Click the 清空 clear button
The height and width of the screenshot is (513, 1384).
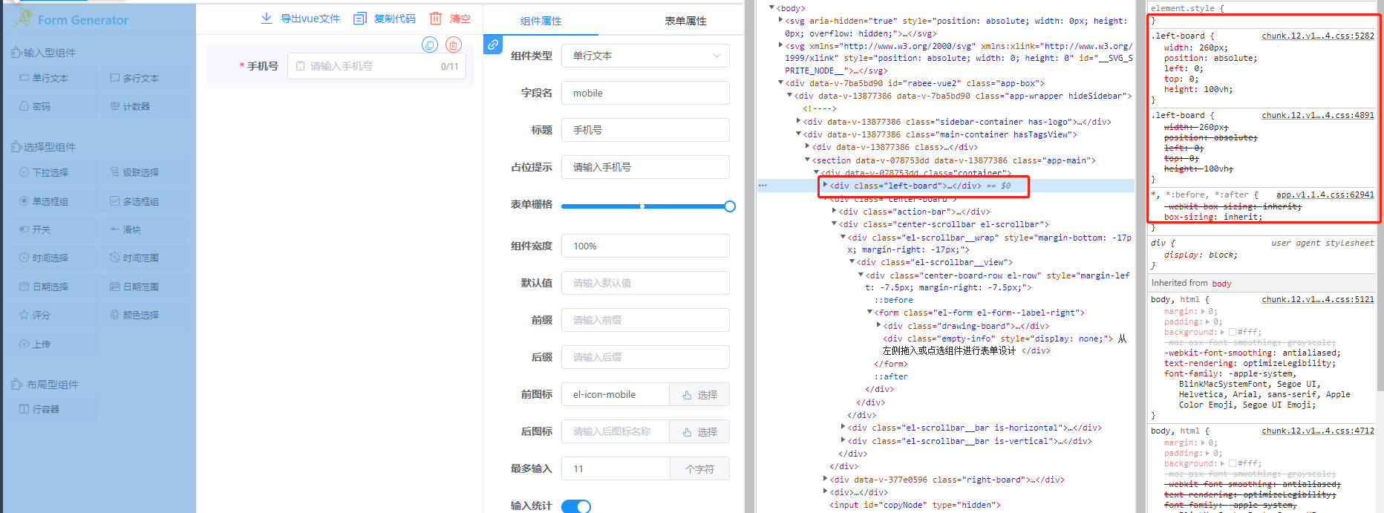[451, 18]
